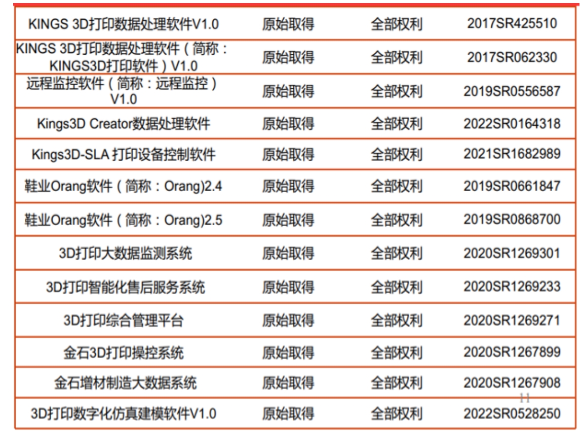Select "全部权利" in the Kings3D Creator row
This screenshot has width=581, height=432.
tap(397, 124)
